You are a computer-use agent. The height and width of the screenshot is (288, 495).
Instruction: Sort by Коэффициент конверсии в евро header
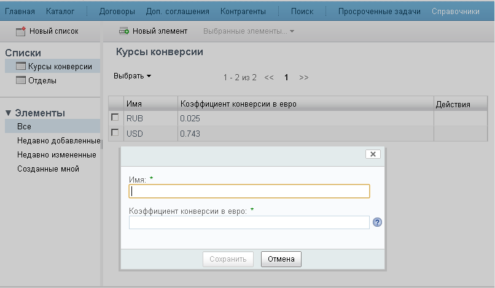coord(306,104)
